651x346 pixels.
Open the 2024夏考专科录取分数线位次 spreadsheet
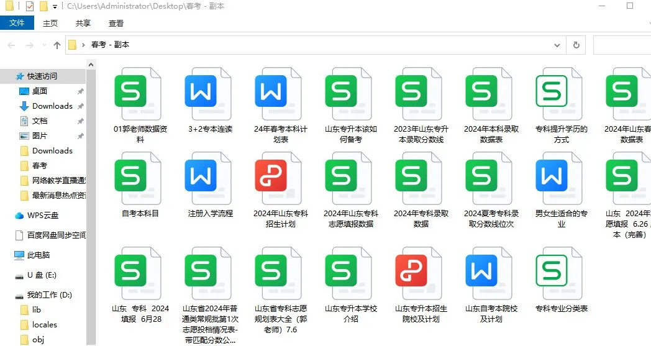(x=489, y=178)
